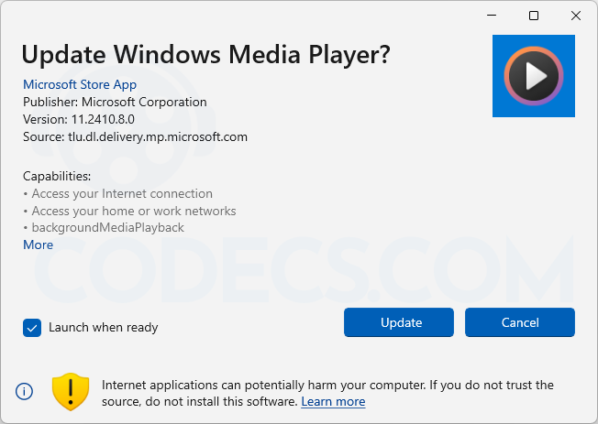Uncheck the Launch when ready checkbox
Screen dimensions: 598x424
[32, 328]
